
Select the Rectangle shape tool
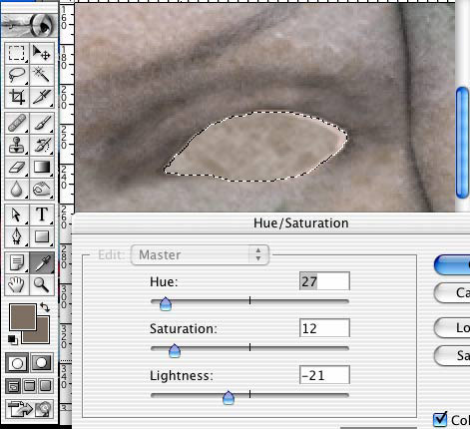(x=42, y=236)
